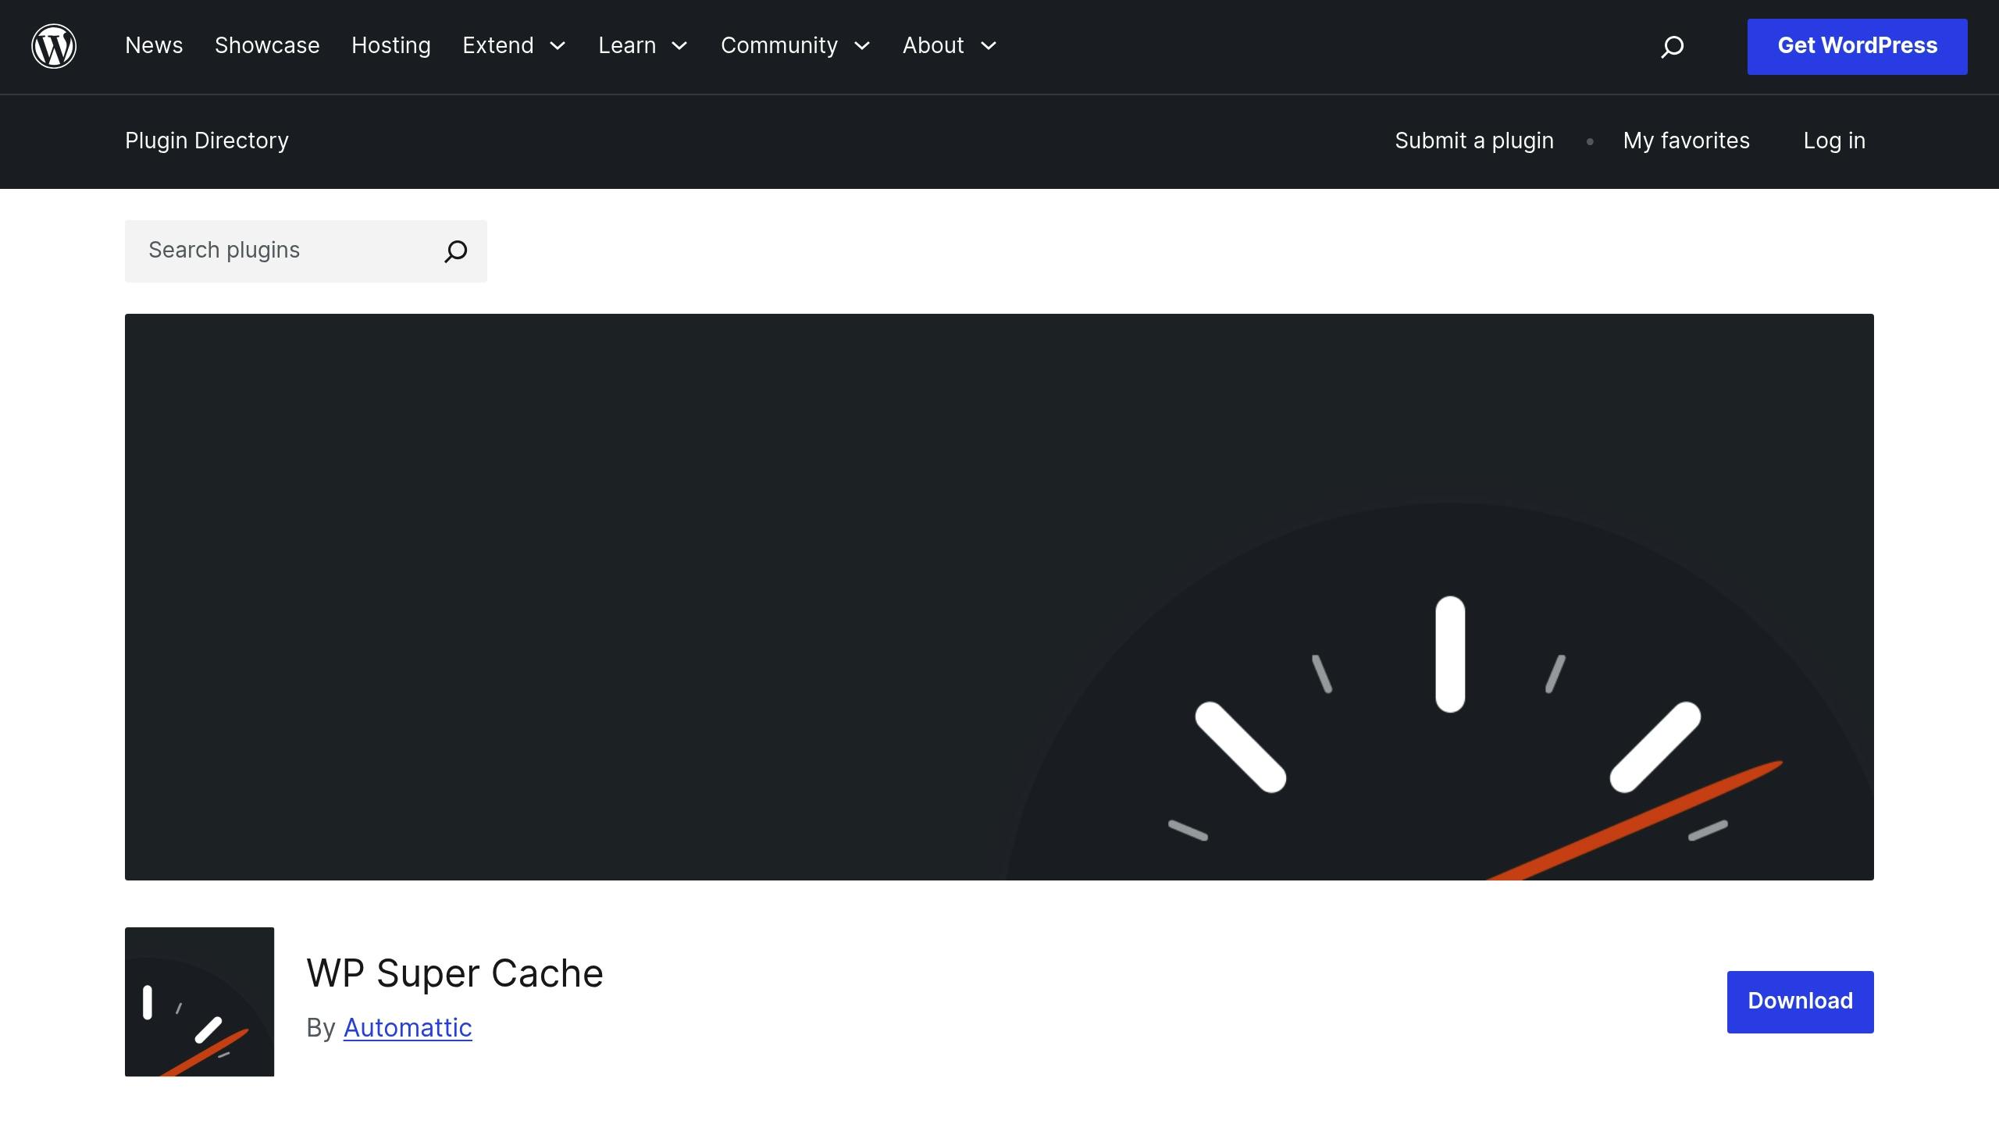Screen dimensions: 1999x1124
Task: Open the Extend menu item
Action: tap(498, 46)
